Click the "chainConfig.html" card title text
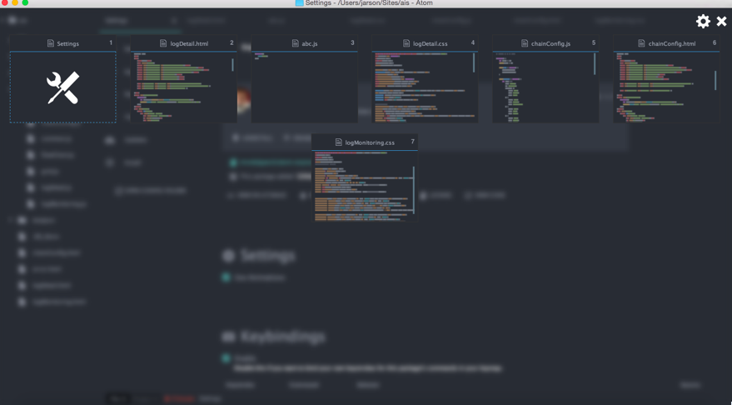 (672, 44)
